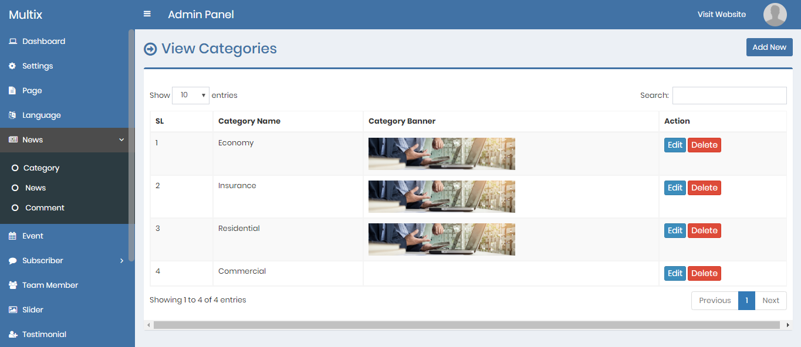Click the horizontal scrollbar under the table
Viewport: 801px width, 347px height.
(467, 325)
